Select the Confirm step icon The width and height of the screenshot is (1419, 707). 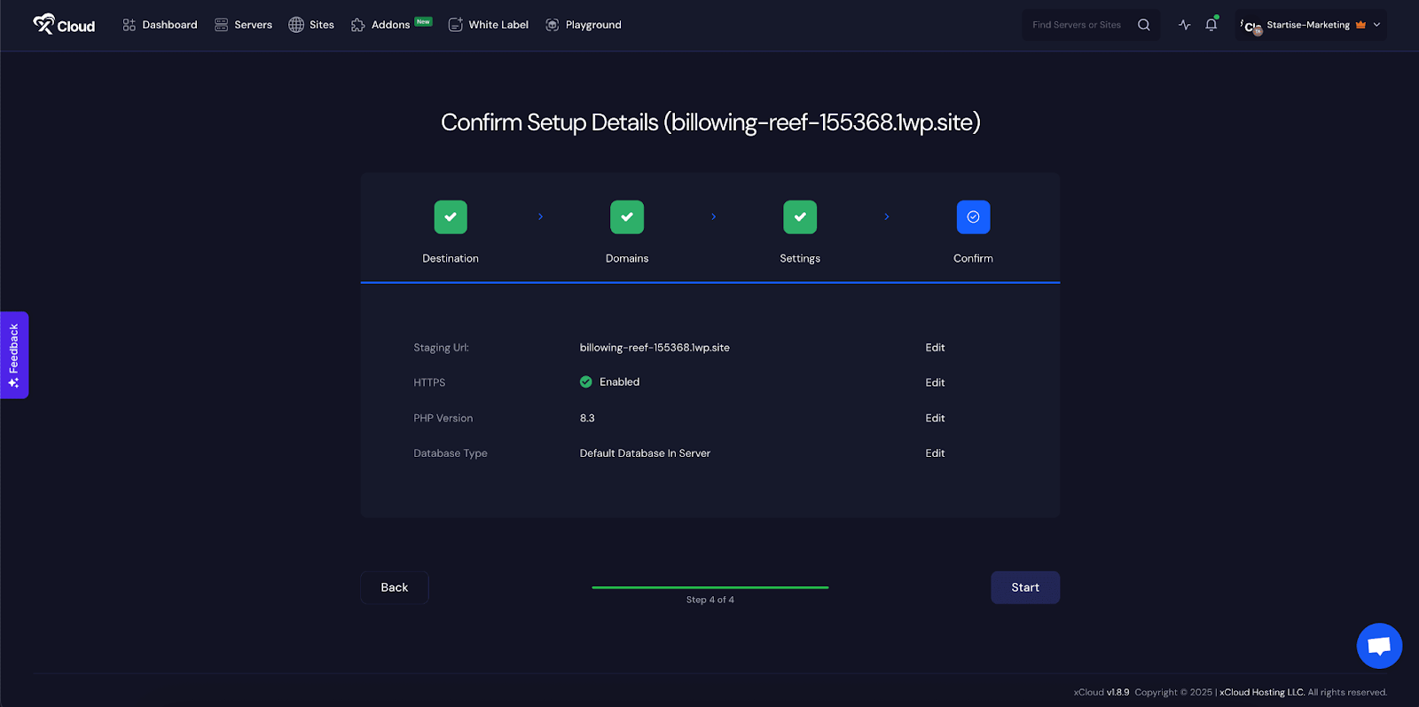973,217
